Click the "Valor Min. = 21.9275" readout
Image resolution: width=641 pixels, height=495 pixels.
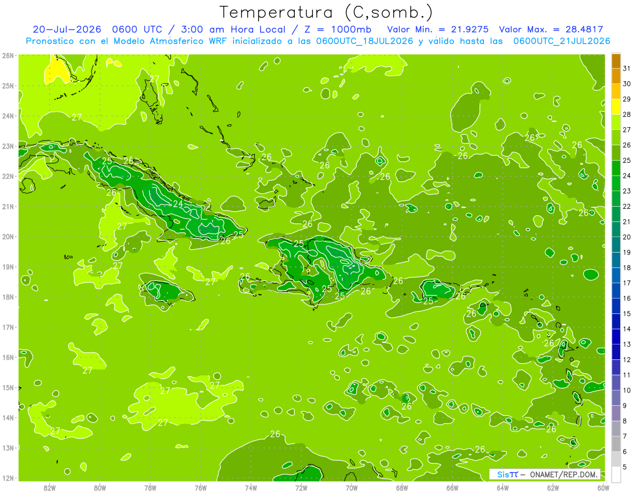[x=437, y=30]
